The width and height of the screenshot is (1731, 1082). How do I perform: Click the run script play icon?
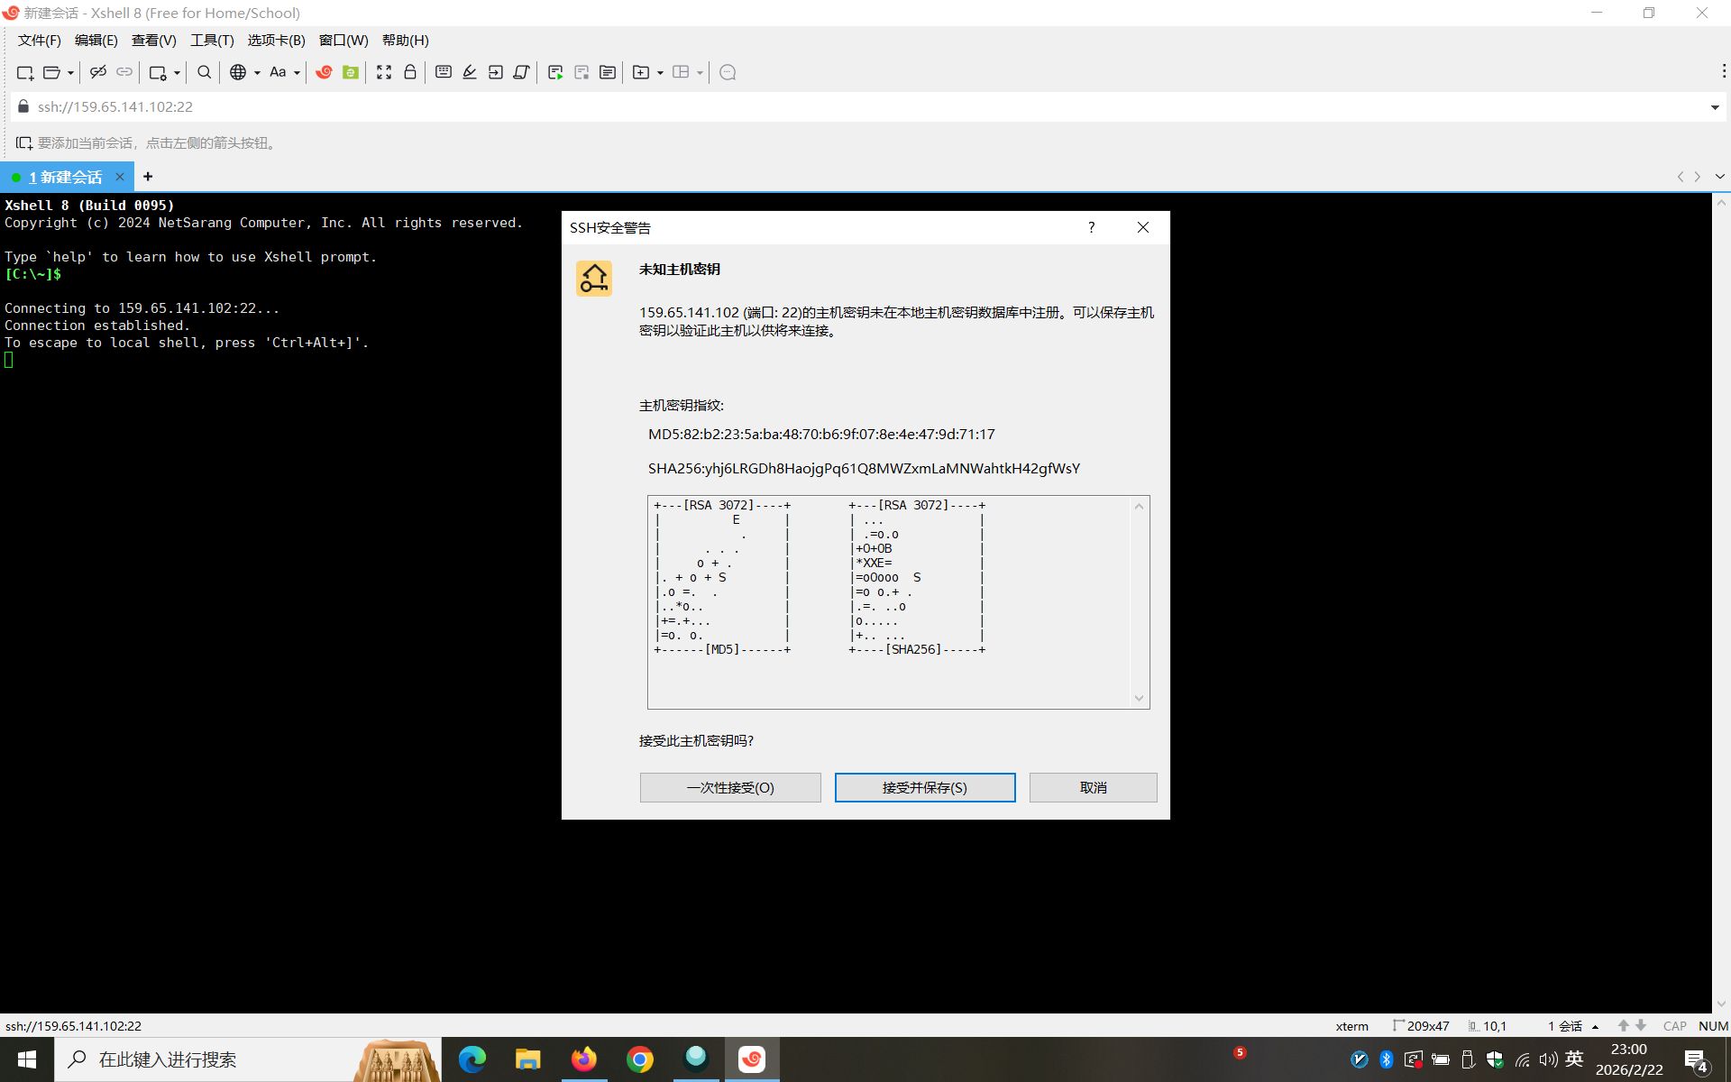555,72
